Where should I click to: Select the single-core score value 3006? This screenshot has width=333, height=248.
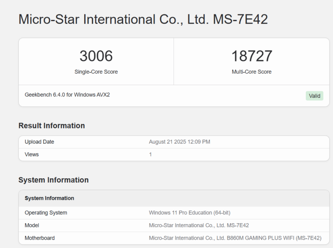coord(96,56)
